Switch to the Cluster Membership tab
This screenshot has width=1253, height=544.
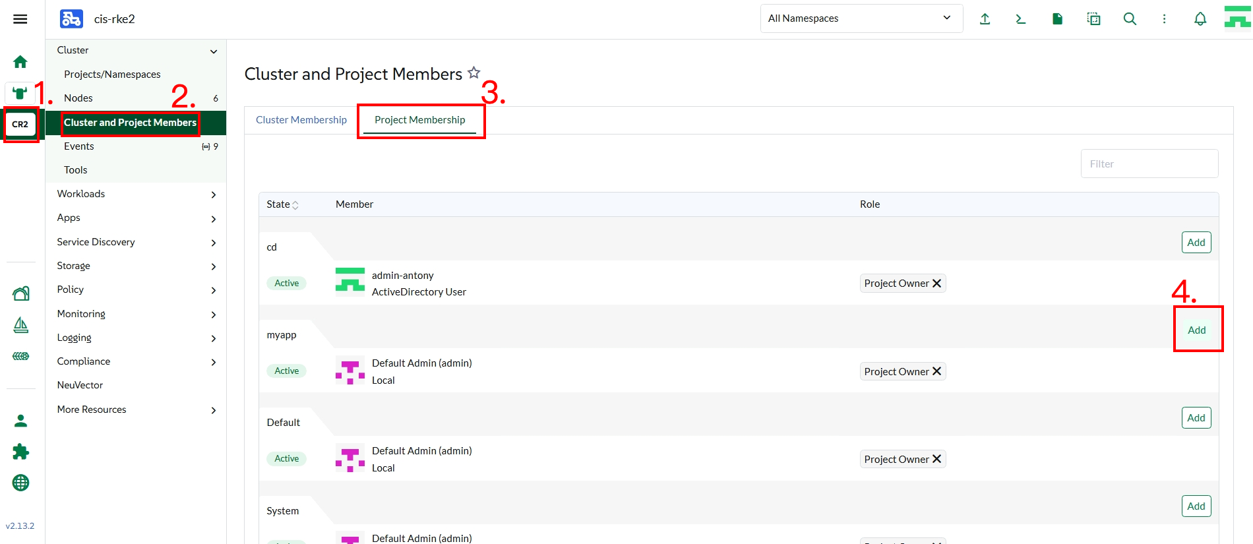(301, 120)
